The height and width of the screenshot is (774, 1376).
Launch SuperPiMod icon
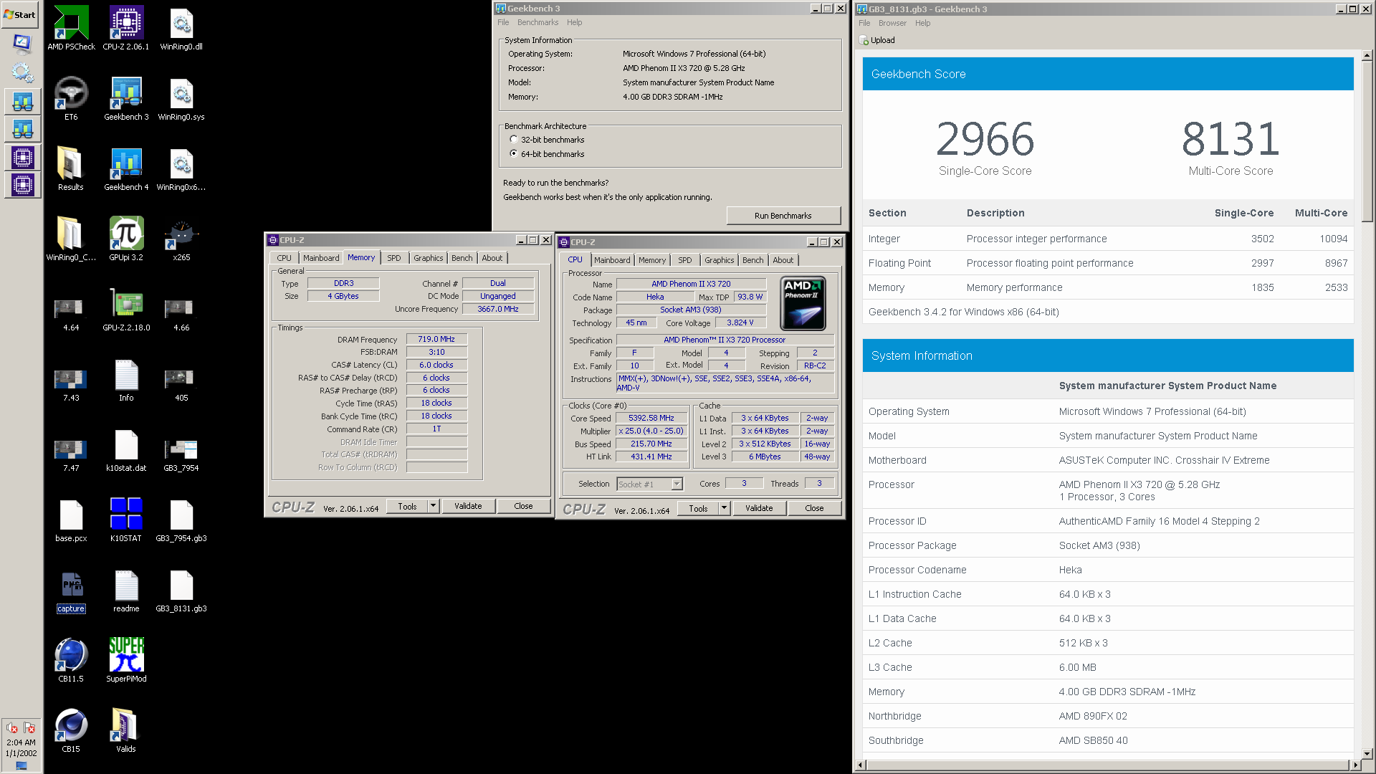[x=126, y=659]
